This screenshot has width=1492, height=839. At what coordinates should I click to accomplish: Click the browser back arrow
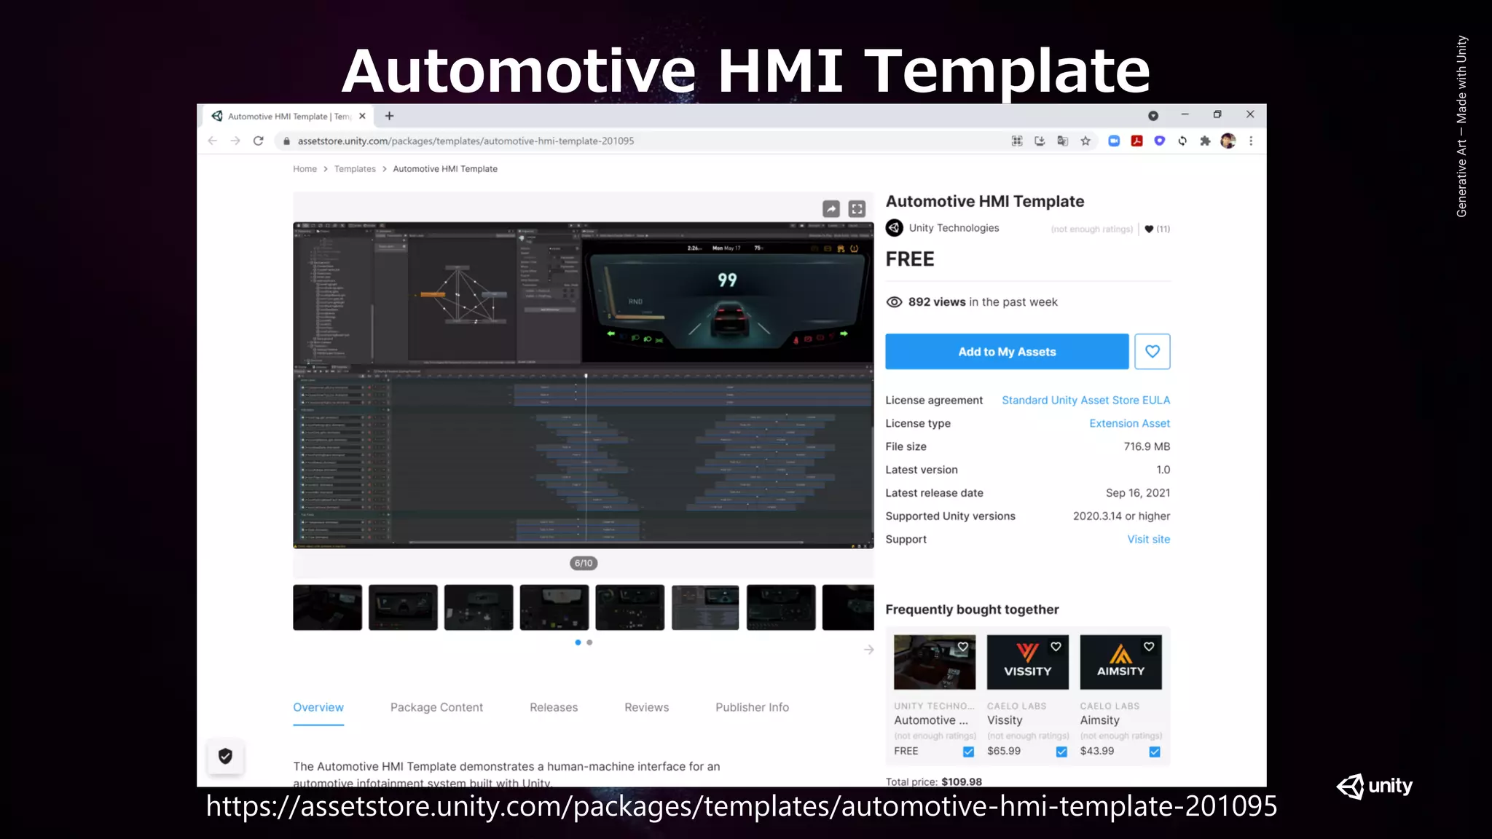(x=212, y=141)
